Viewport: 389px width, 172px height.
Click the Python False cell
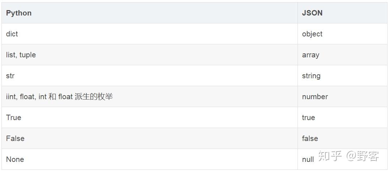pyautogui.click(x=15, y=138)
